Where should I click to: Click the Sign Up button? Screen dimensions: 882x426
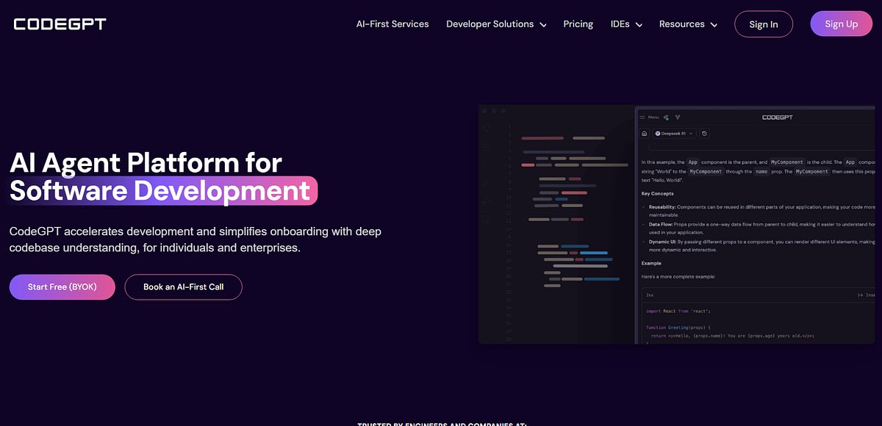point(841,23)
